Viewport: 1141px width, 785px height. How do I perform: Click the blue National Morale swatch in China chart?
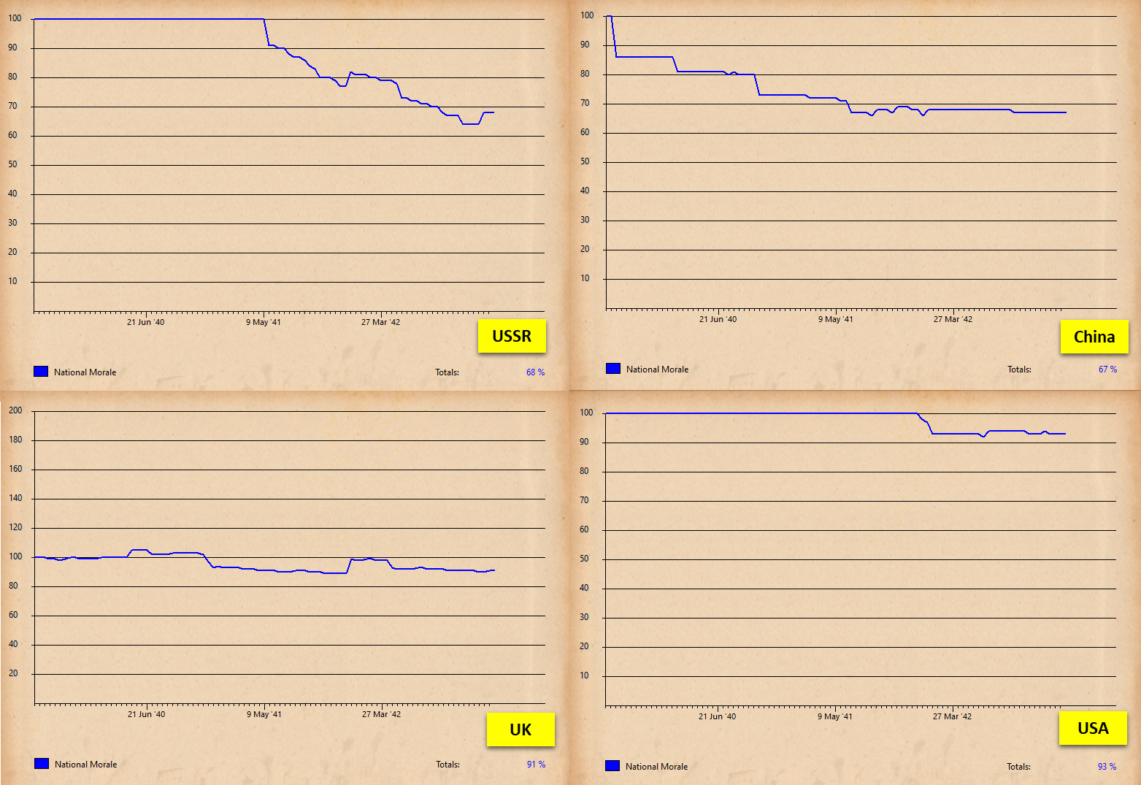pyautogui.click(x=613, y=369)
